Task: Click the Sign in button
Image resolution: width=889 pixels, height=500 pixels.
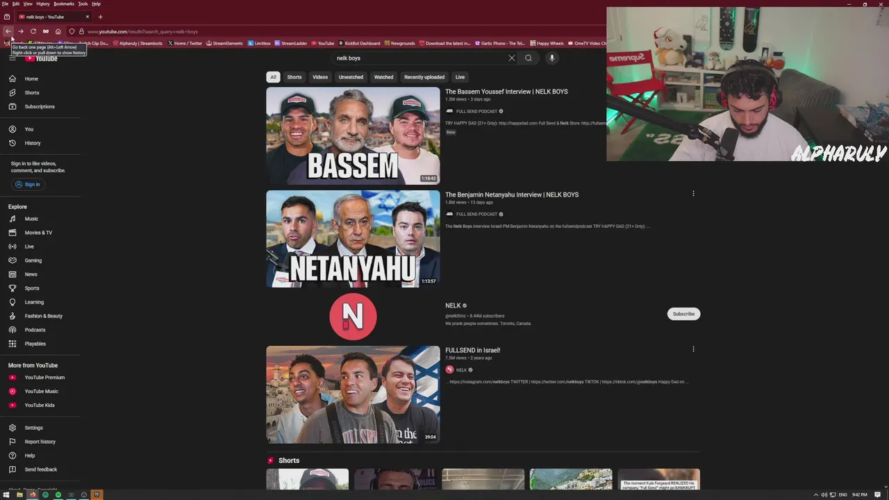Action: pyautogui.click(x=28, y=184)
